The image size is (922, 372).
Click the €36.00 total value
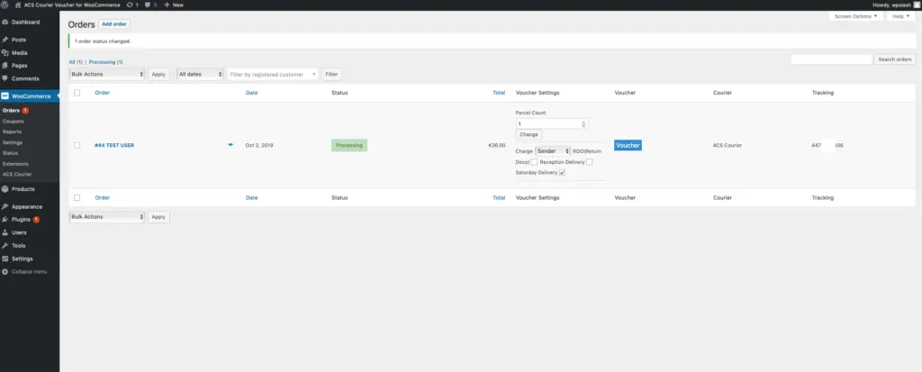coord(497,145)
